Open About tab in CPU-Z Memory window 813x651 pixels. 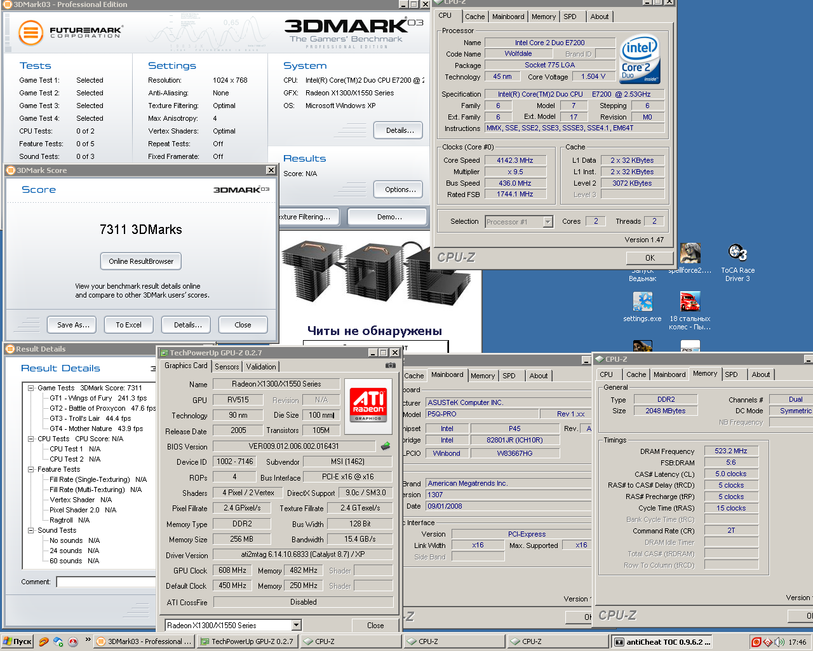coord(761,374)
